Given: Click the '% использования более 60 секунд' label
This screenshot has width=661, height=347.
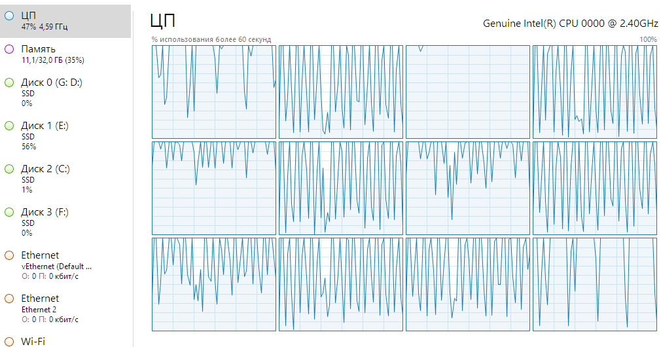Looking at the screenshot, I should coord(211,40).
